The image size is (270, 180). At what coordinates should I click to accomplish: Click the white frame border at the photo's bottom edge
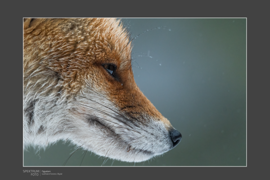coord(135,166)
